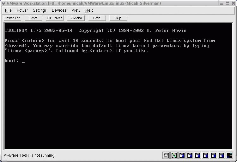Click the network adapter status icon
The image size is (237, 162).
[x=229, y=155]
